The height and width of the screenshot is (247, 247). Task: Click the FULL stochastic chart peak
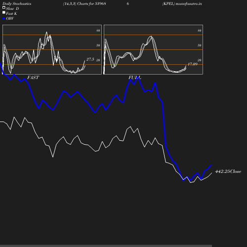[151, 37]
